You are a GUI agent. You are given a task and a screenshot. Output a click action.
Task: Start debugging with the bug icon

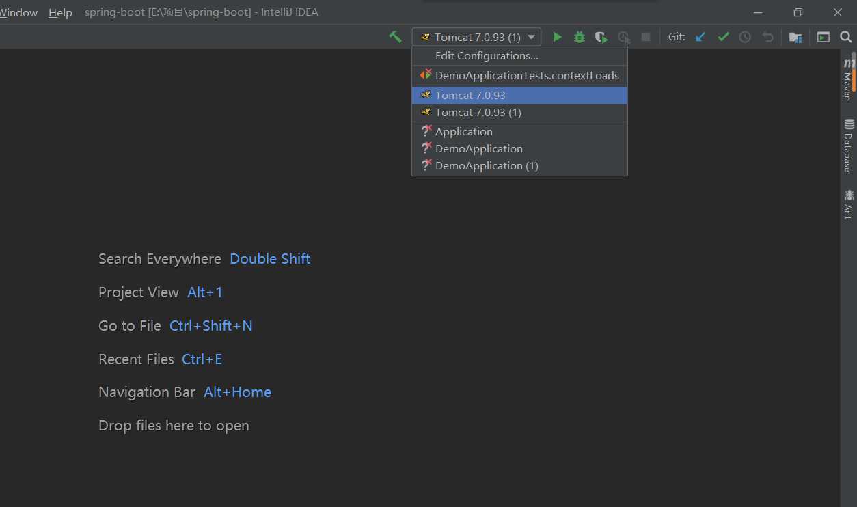point(580,37)
